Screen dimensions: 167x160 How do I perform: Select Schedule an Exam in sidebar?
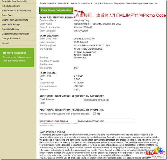click(11, 6)
